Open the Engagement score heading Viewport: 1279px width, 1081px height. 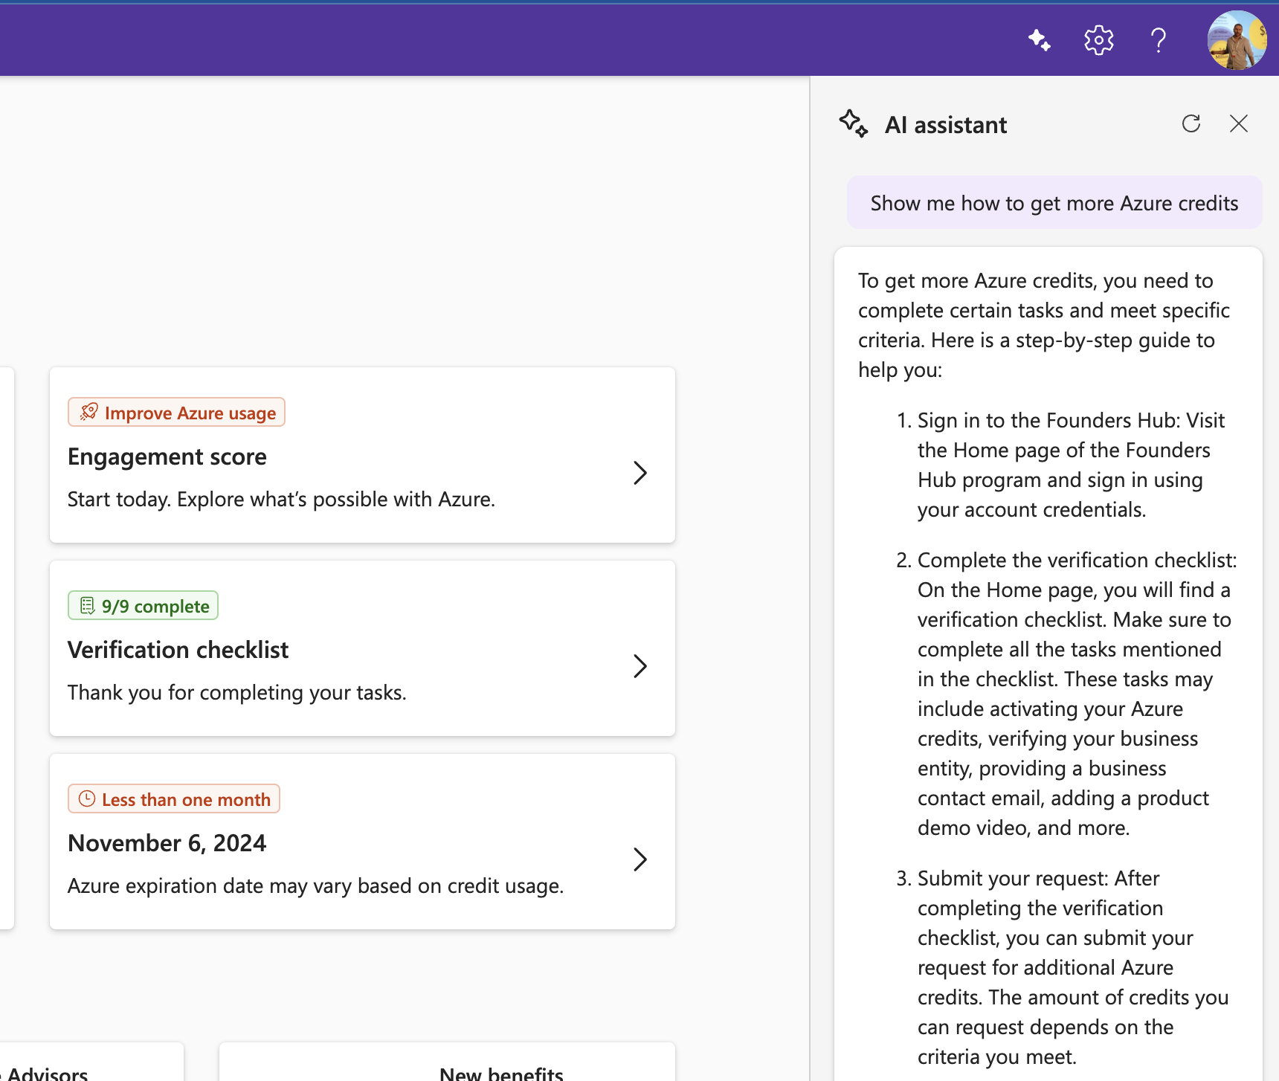[167, 456]
